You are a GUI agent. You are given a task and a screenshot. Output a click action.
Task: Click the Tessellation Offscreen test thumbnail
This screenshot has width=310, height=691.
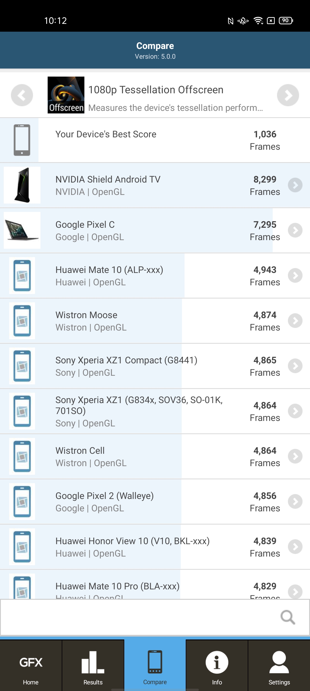point(66,95)
